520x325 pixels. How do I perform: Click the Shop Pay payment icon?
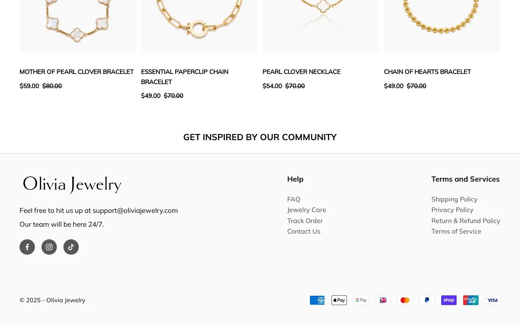point(449,300)
